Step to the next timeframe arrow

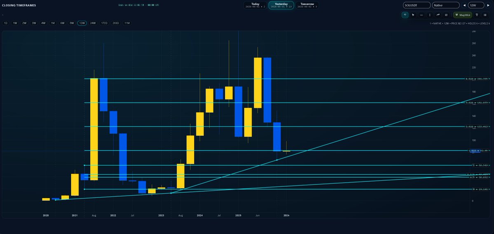tap(488, 5)
